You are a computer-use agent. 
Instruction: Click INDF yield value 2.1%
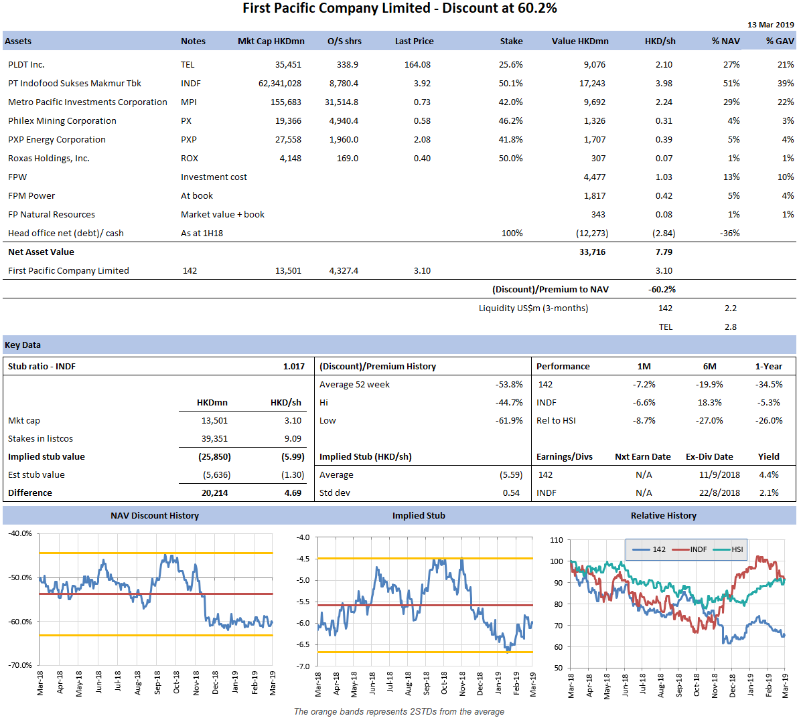pyautogui.click(x=768, y=493)
